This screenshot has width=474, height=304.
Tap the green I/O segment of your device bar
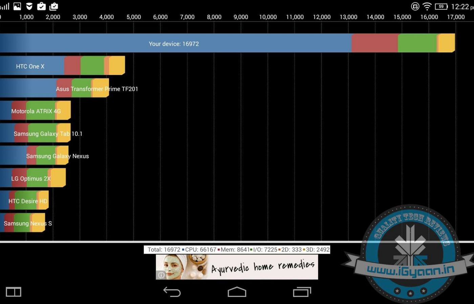point(417,43)
